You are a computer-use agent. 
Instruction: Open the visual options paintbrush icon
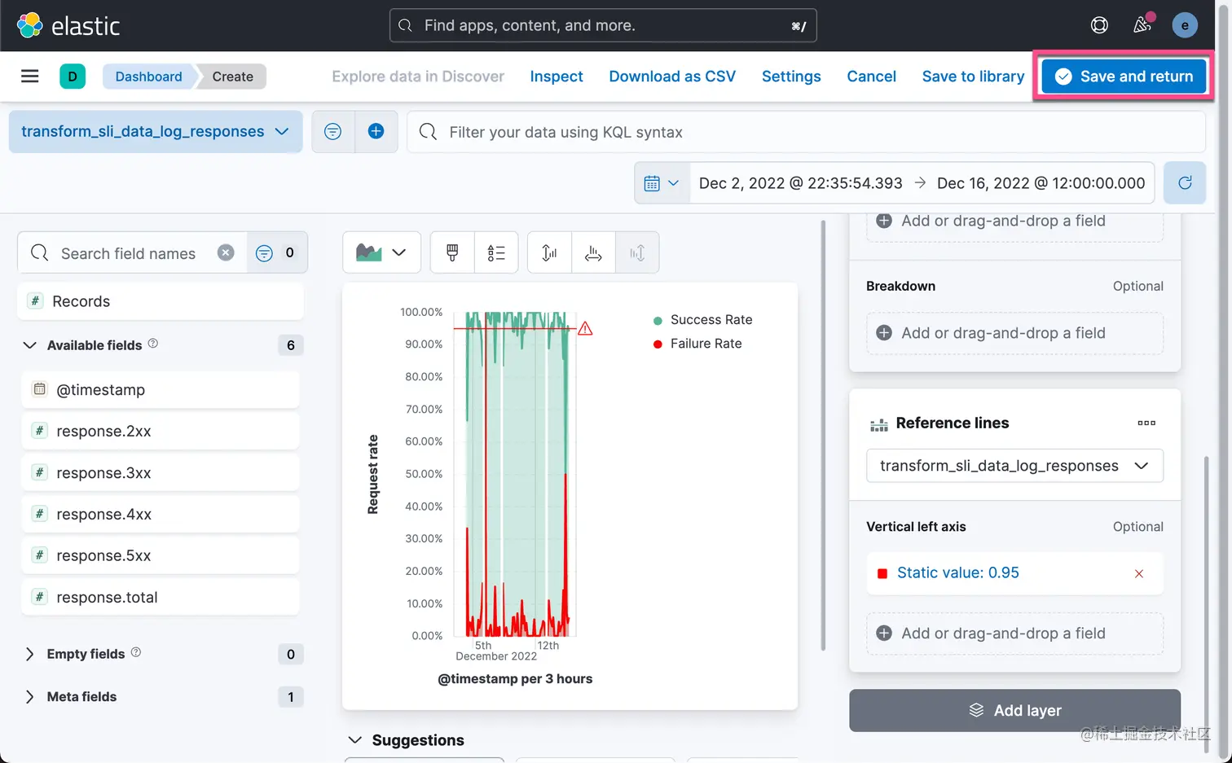click(452, 252)
